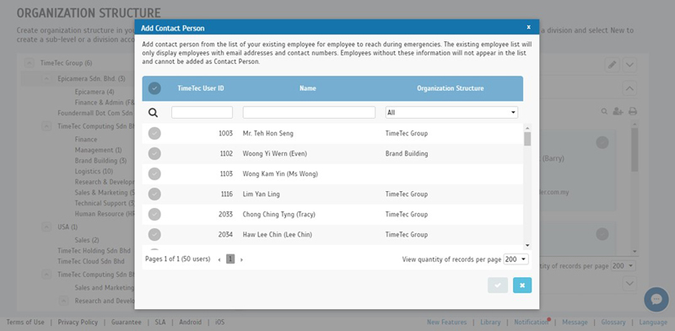Click the pencil edit icon for TimeTec Group
The height and width of the screenshot is (331, 675).
612,65
